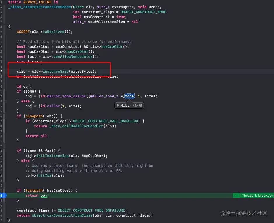Click the NULL value in the popup

coord(125,105)
